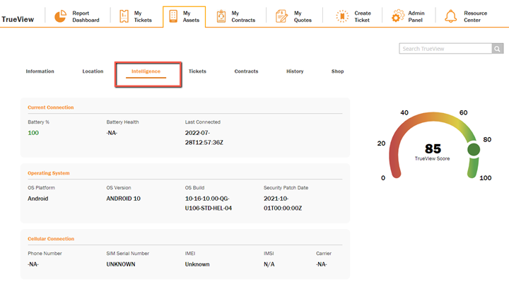This screenshot has width=509, height=282.
Task: Click the Current Connection section heading
Action: pyautogui.click(x=51, y=107)
